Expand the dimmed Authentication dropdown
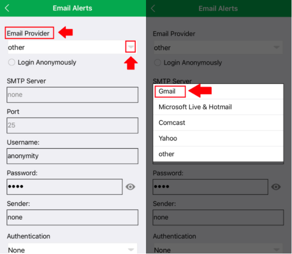Viewport: 292px width, 254px height. (277, 249)
